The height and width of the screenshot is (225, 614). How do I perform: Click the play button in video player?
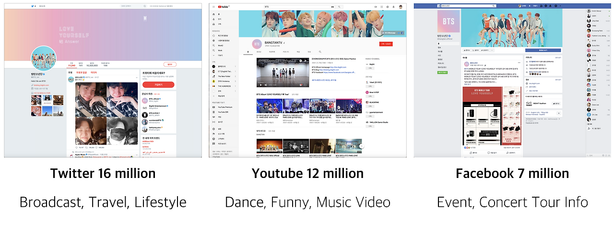(x=260, y=85)
